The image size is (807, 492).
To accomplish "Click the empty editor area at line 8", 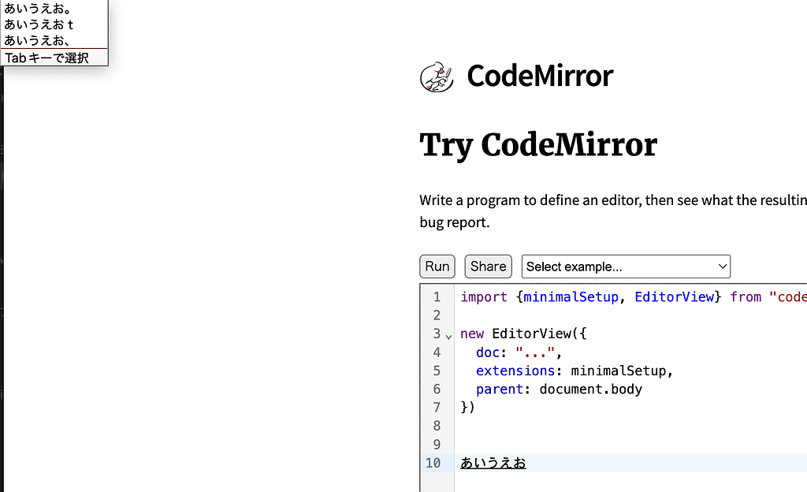I will click(x=552, y=426).
